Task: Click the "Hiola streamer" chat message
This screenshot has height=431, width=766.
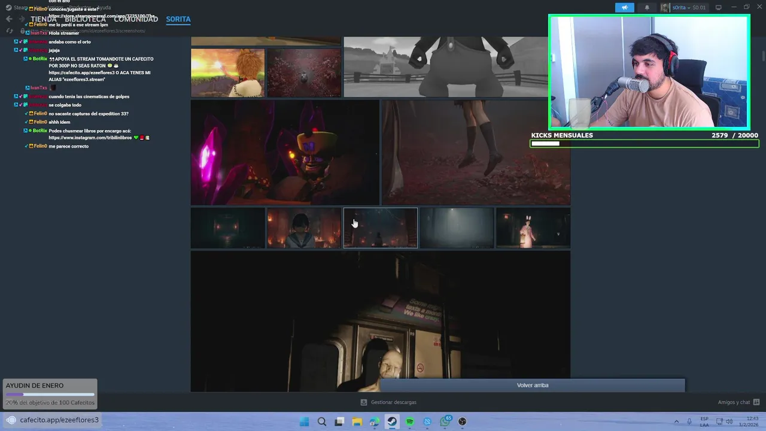Action: pos(63,33)
